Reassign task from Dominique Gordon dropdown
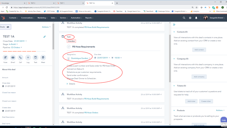 tap(81, 58)
